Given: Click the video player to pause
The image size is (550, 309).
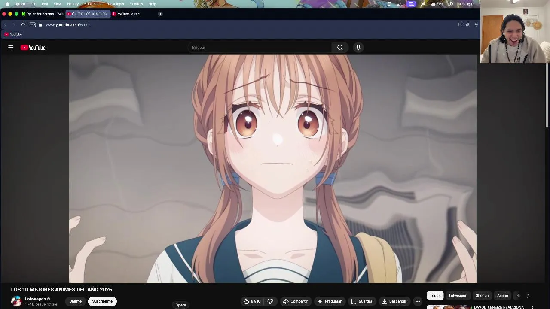Looking at the screenshot, I should [273, 169].
